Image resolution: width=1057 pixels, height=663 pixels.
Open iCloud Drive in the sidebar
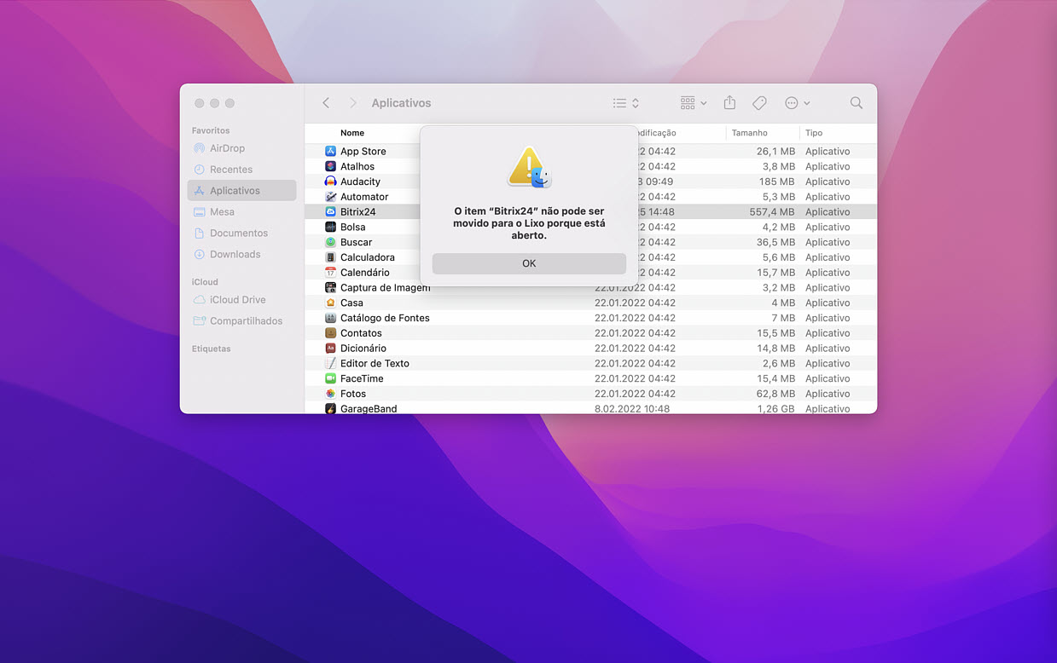coord(237,300)
